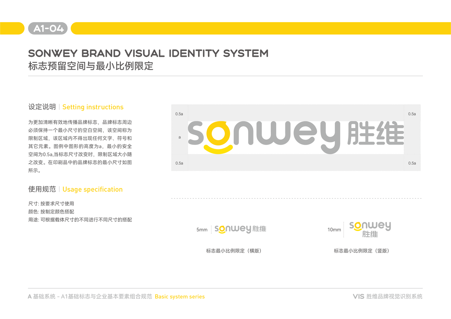Click the 5mm size label
Screen dimensions: 451x319
[202, 230]
